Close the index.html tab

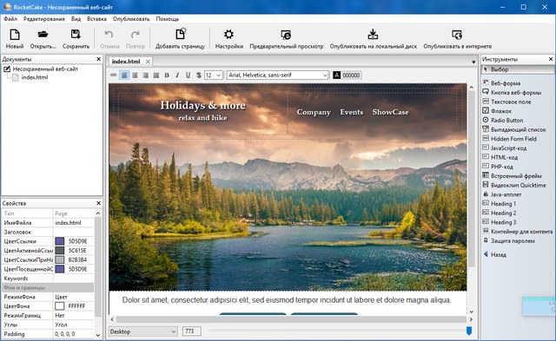point(148,62)
